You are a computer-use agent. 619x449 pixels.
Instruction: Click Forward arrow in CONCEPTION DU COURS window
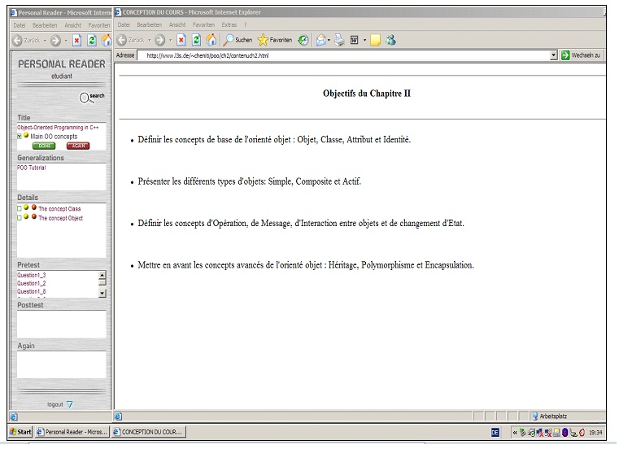160,40
